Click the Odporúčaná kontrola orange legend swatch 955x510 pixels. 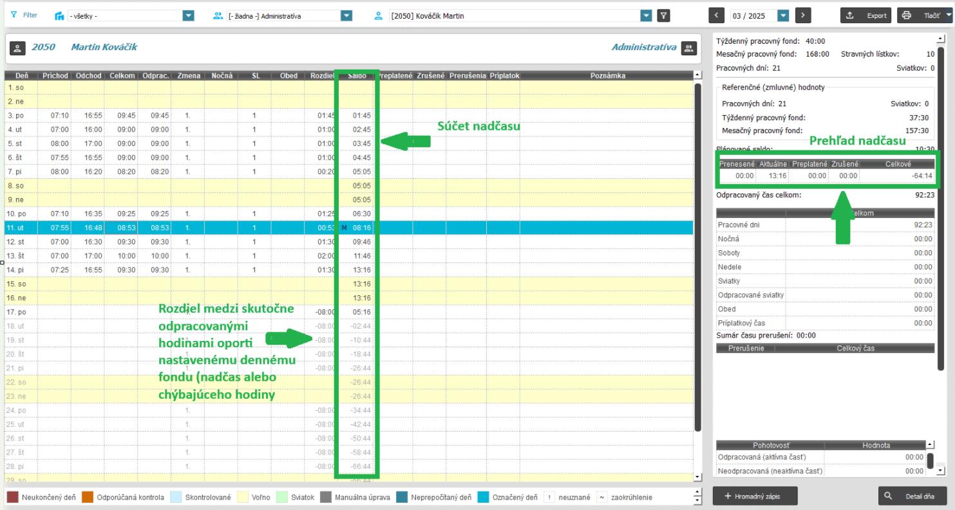87,497
